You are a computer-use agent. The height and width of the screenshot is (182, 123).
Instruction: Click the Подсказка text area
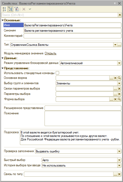click(x=71, y=137)
